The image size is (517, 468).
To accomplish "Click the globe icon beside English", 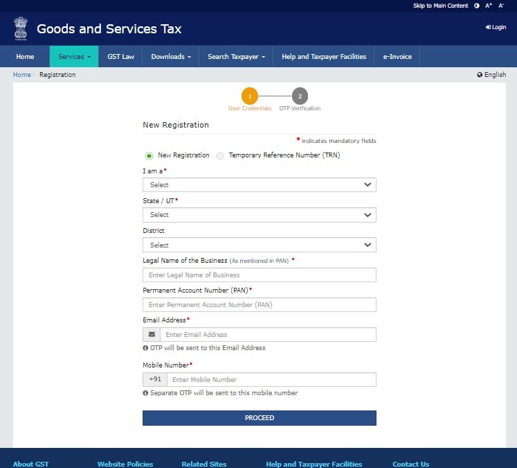I will click(480, 75).
